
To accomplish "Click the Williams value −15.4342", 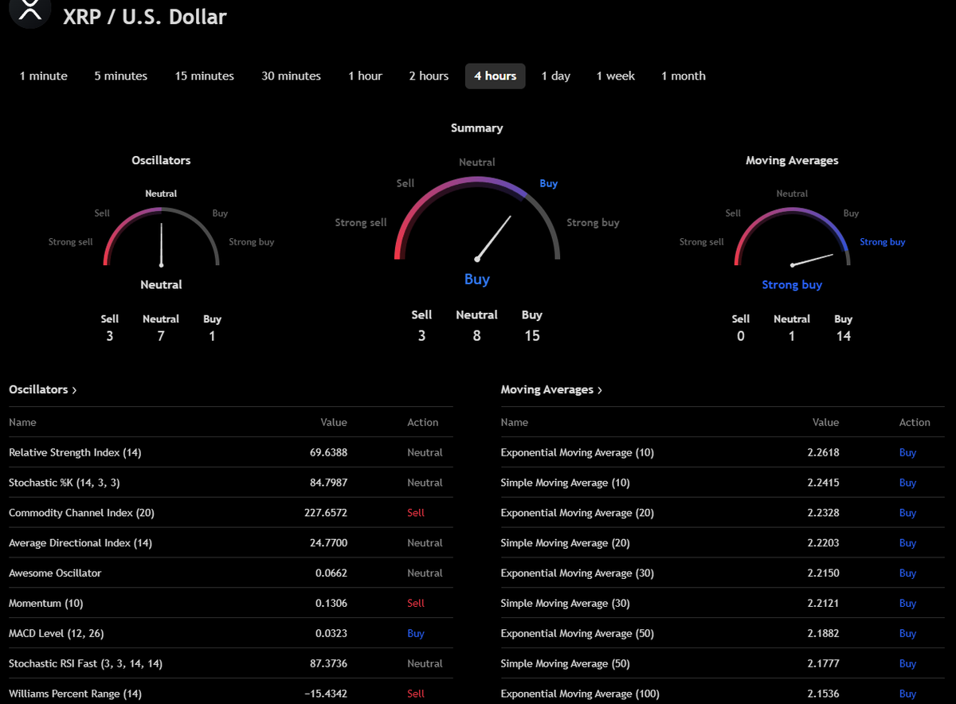I will tap(326, 694).
